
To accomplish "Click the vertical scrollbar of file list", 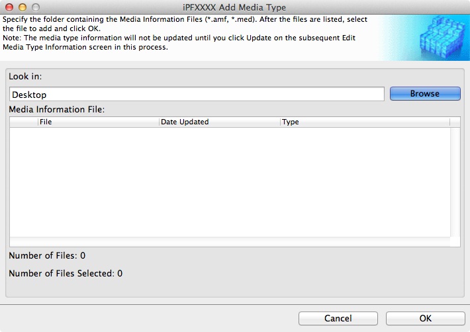I will 455,182.
